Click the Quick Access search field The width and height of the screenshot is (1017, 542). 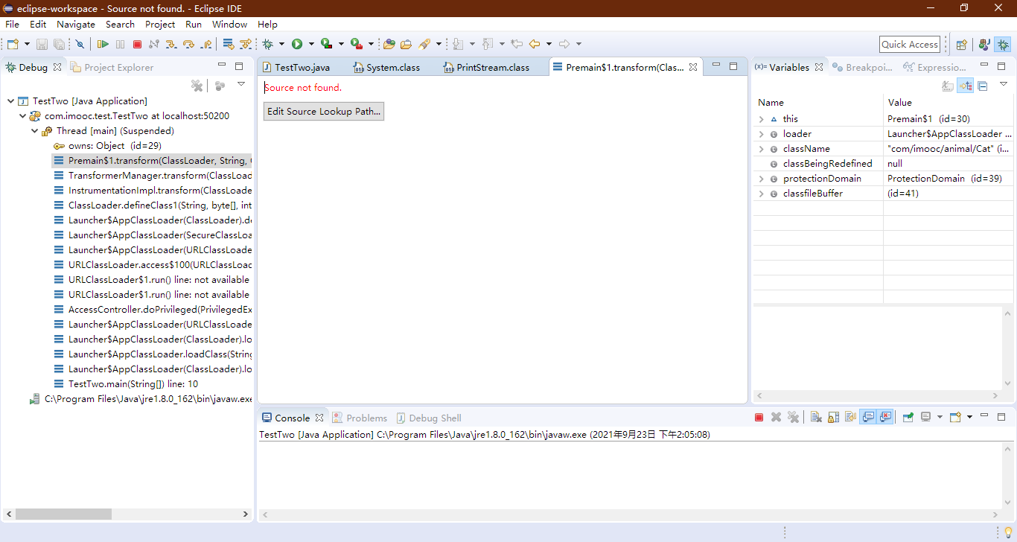click(910, 45)
